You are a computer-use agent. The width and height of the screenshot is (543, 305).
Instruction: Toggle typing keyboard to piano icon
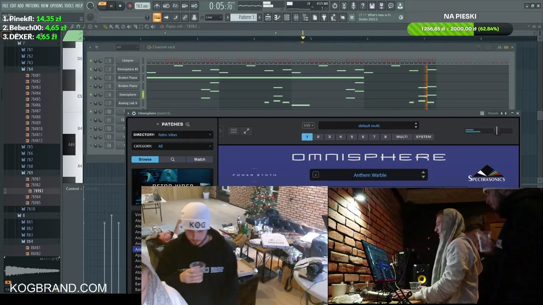point(157,17)
